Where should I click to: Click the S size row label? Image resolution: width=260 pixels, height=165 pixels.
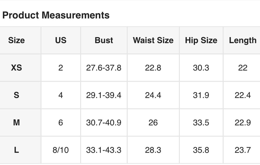tap(17, 95)
